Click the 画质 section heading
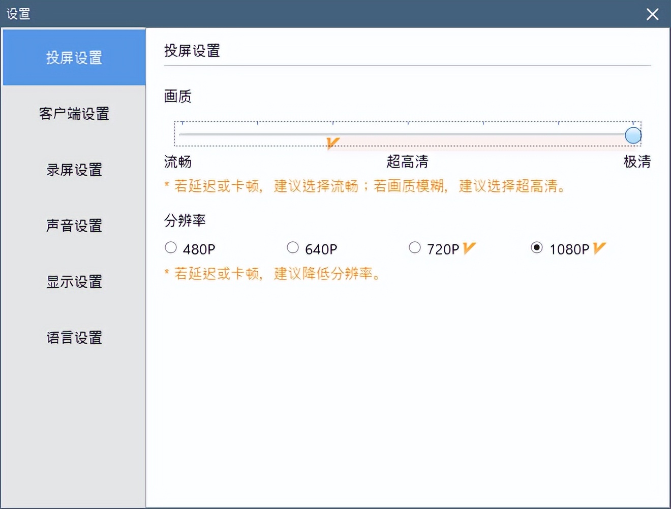The width and height of the screenshot is (671, 509). click(176, 97)
